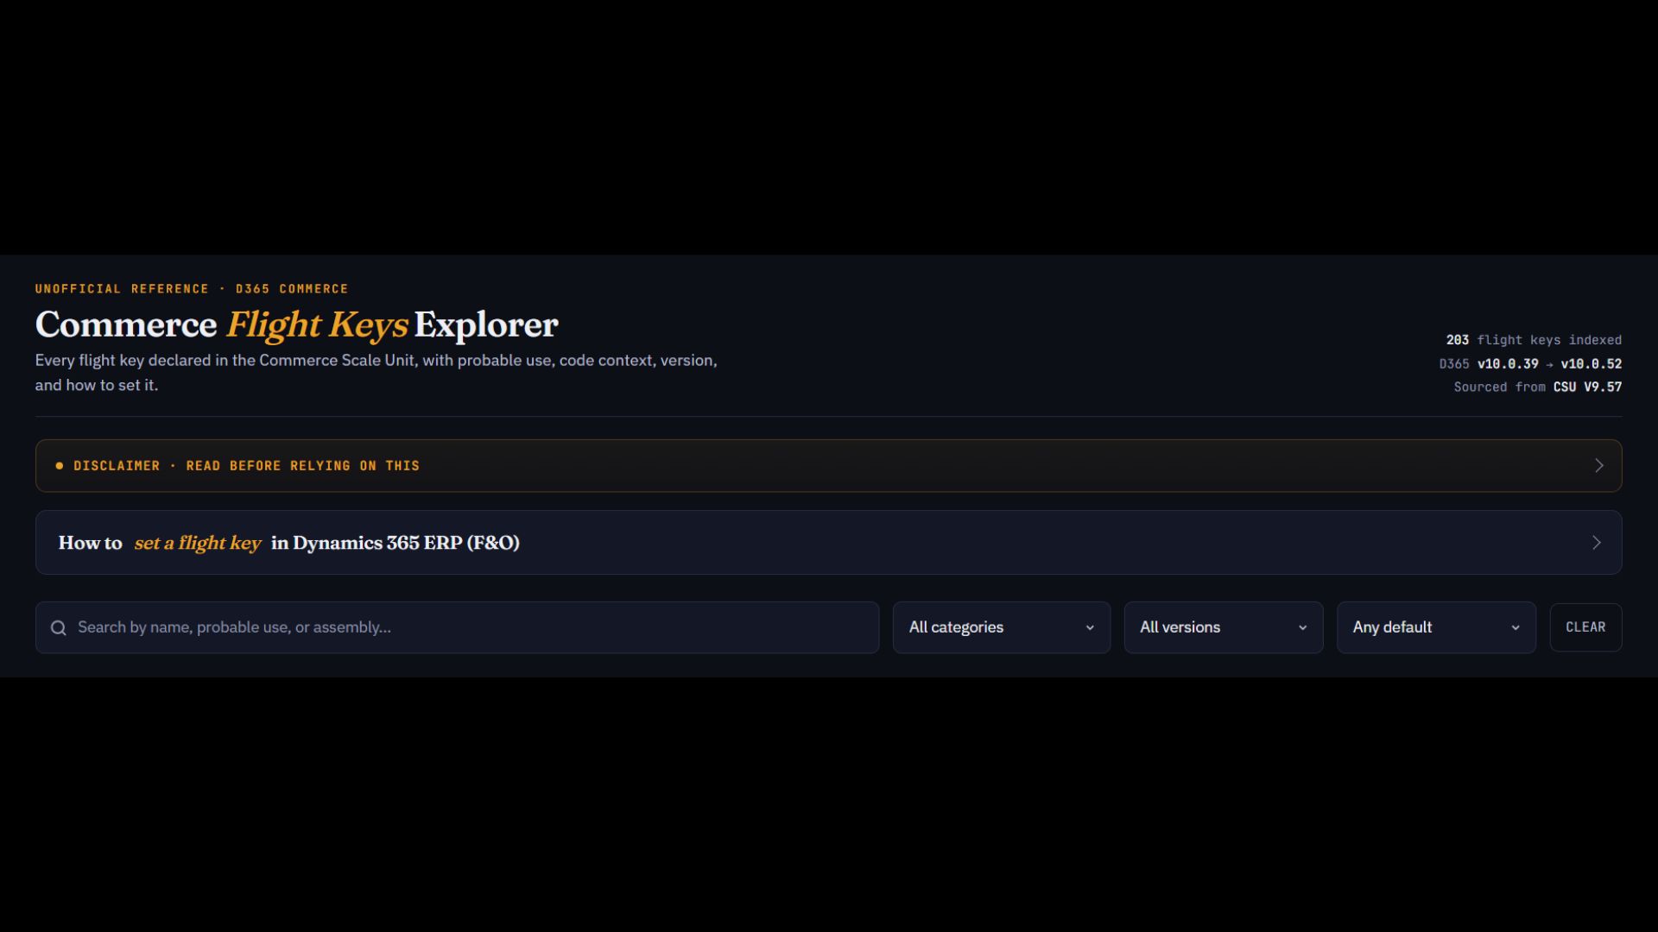The width and height of the screenshot is (1658, 932).
Task: Open the 'How to set a flight key' section title
Action: click(x=289, y=543)
